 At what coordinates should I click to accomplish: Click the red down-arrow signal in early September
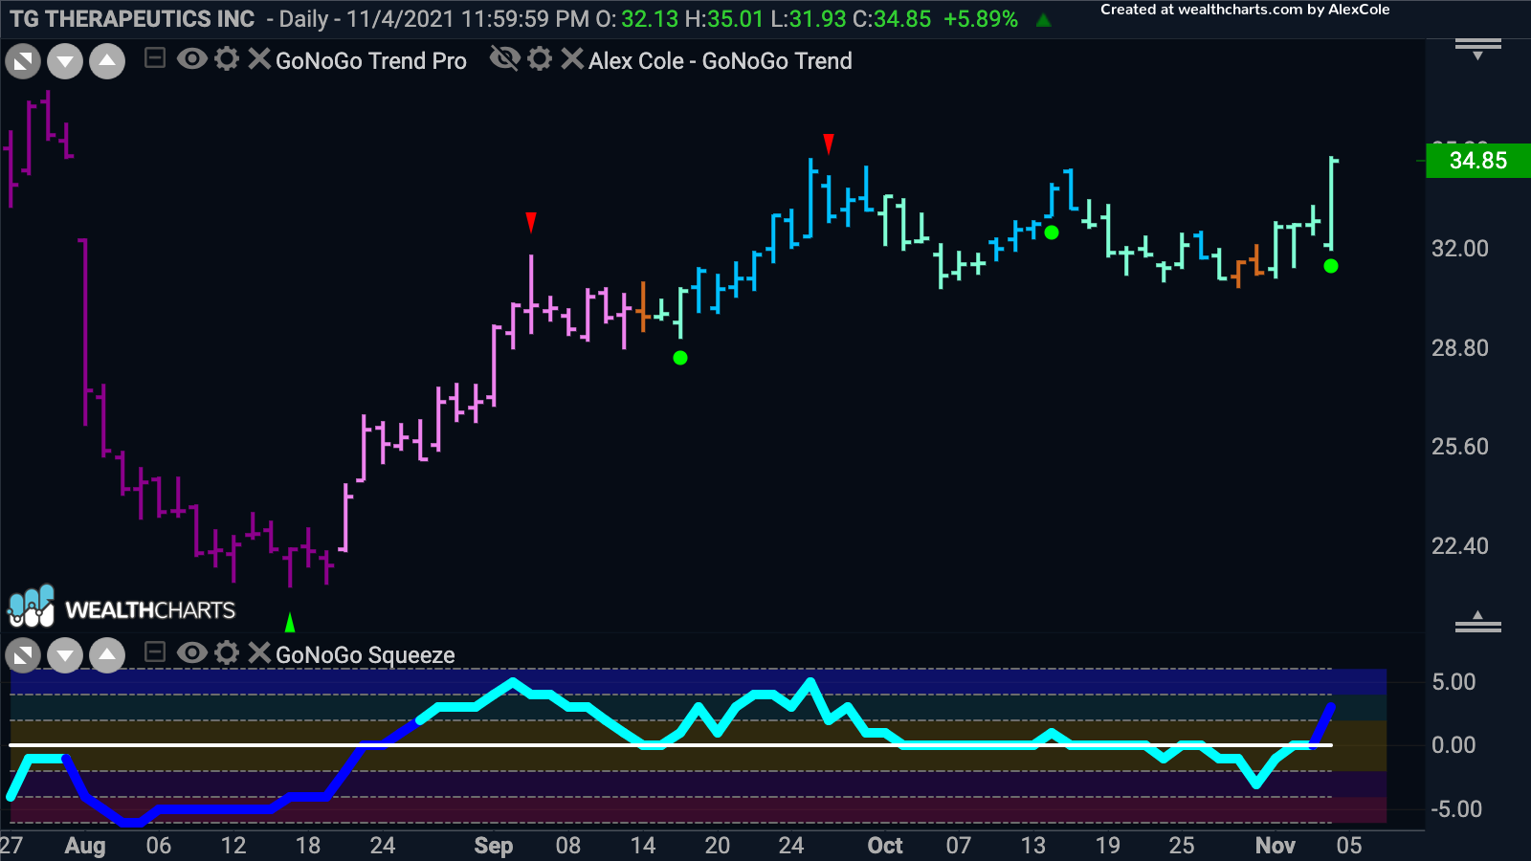coord(531,223)
